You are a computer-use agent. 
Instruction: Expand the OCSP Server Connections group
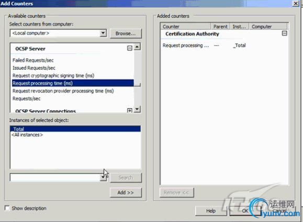[x=130, y=110]
